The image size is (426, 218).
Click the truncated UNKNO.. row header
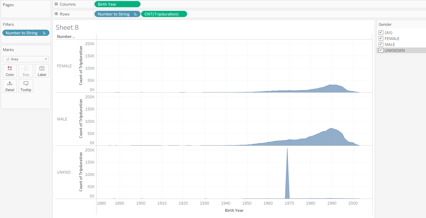[65, 172]
